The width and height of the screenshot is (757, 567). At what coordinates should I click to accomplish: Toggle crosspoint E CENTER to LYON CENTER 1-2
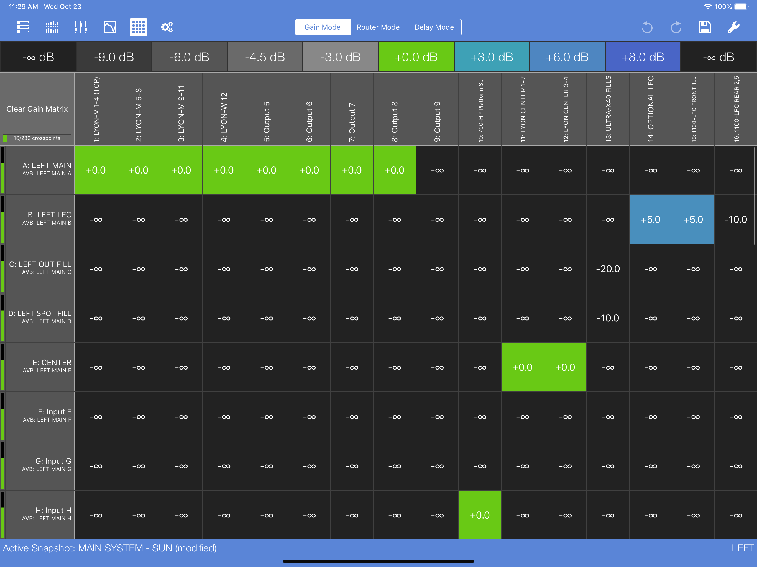pyautogui.click(x=523, y=367)
